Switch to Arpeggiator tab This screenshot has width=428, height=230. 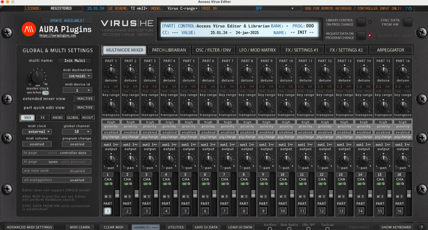(x=391, y=50)
